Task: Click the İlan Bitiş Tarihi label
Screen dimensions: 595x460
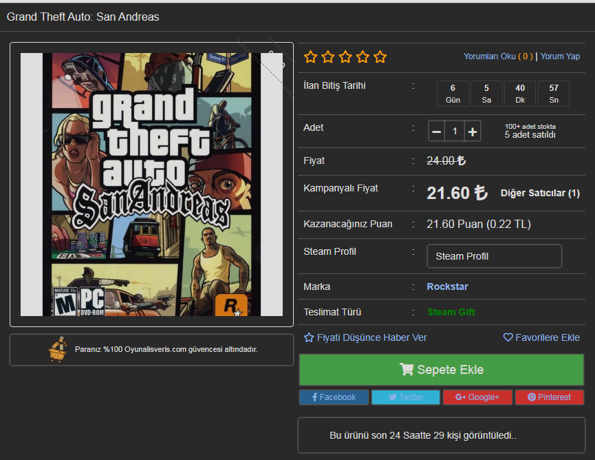Action: click(x=334, y=86)
